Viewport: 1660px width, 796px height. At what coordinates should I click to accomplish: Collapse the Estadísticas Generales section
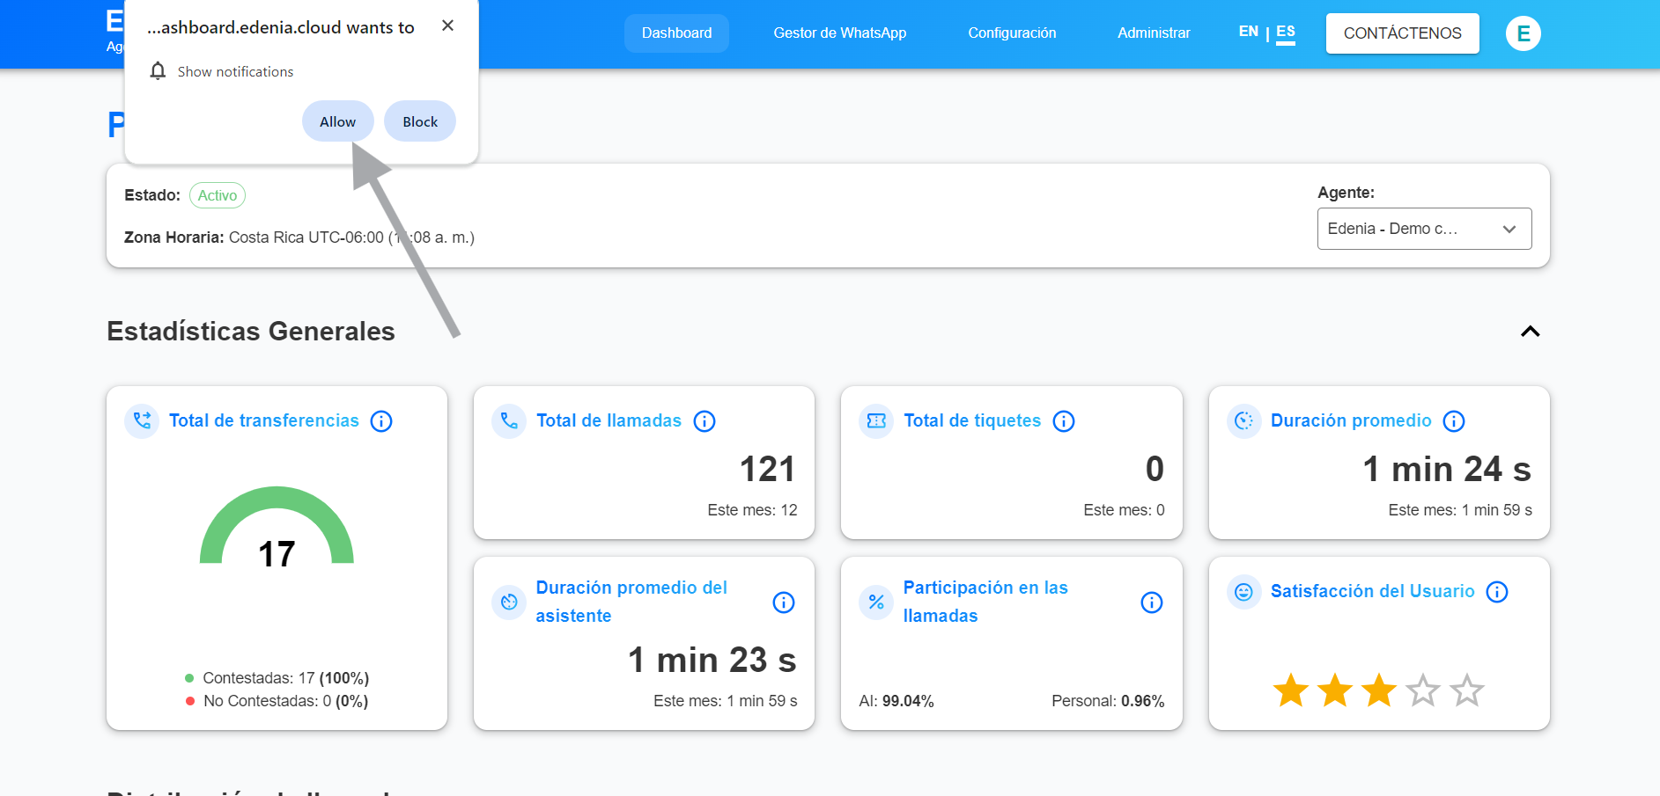1530,332
